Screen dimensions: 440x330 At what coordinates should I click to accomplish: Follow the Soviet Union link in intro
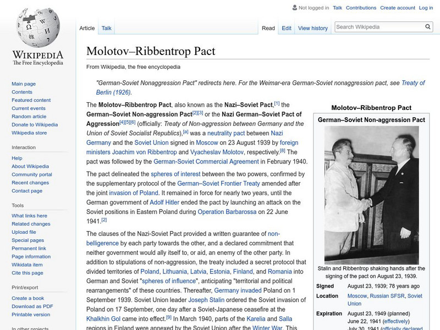(x=152, y=142)
